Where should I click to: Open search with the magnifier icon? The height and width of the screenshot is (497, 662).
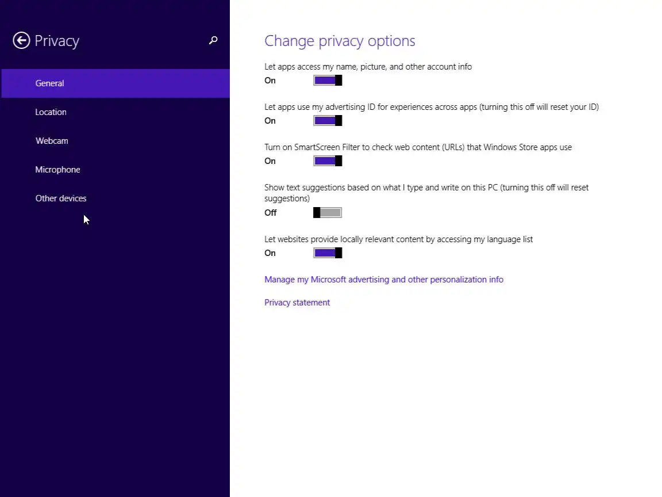coord(213,40)
